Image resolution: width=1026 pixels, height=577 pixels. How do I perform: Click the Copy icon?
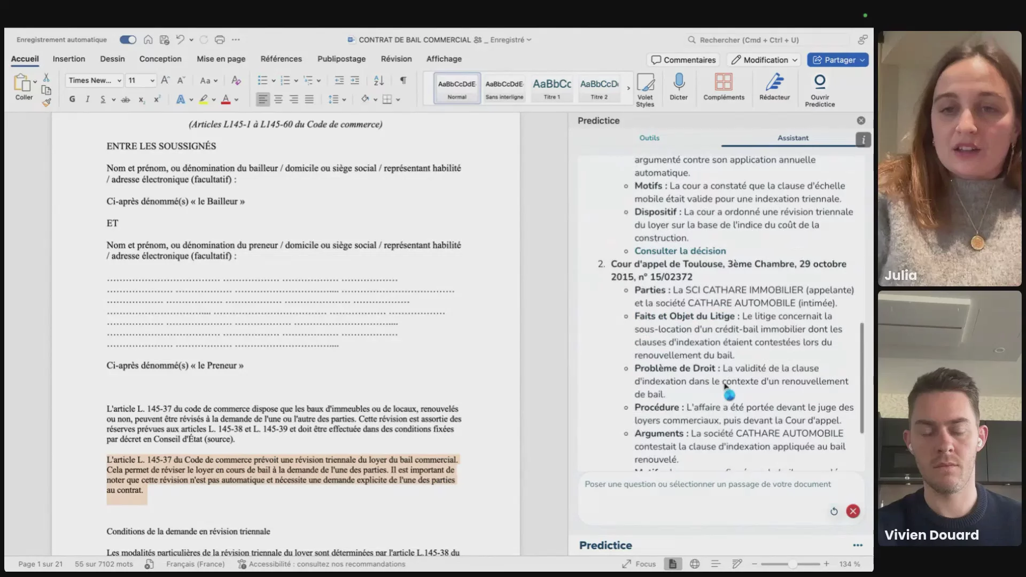(x=46, y=90)
